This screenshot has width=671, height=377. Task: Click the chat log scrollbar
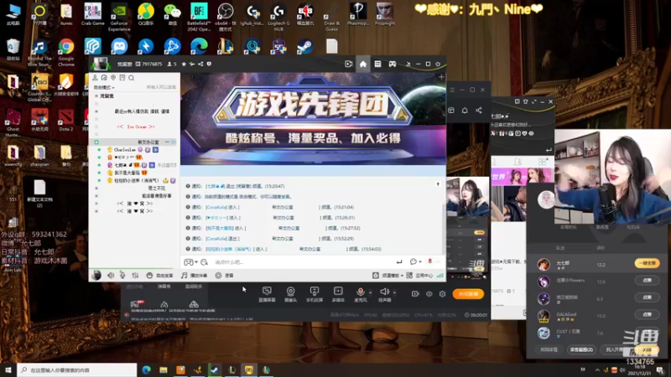(444, 229)
